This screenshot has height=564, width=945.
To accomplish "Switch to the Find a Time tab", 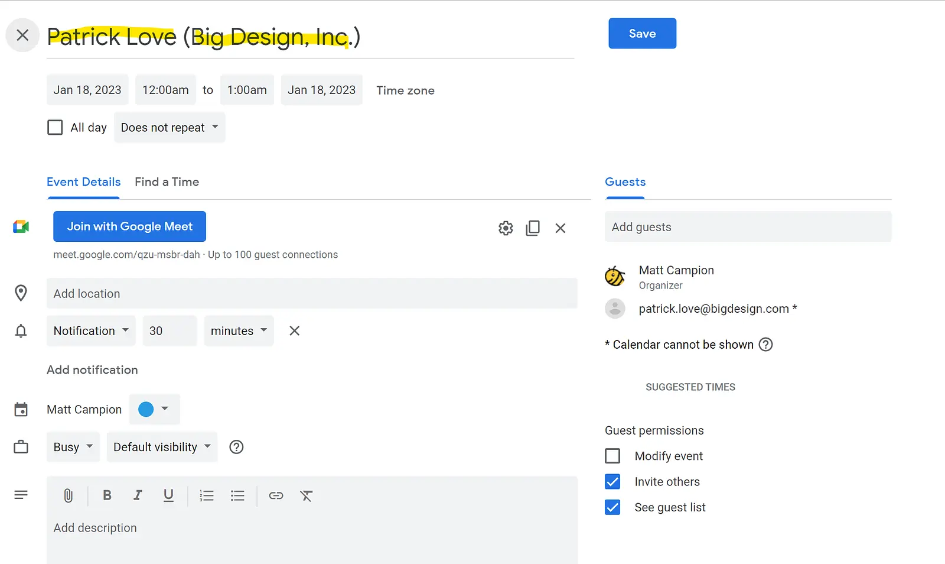I will pos(167,182).
